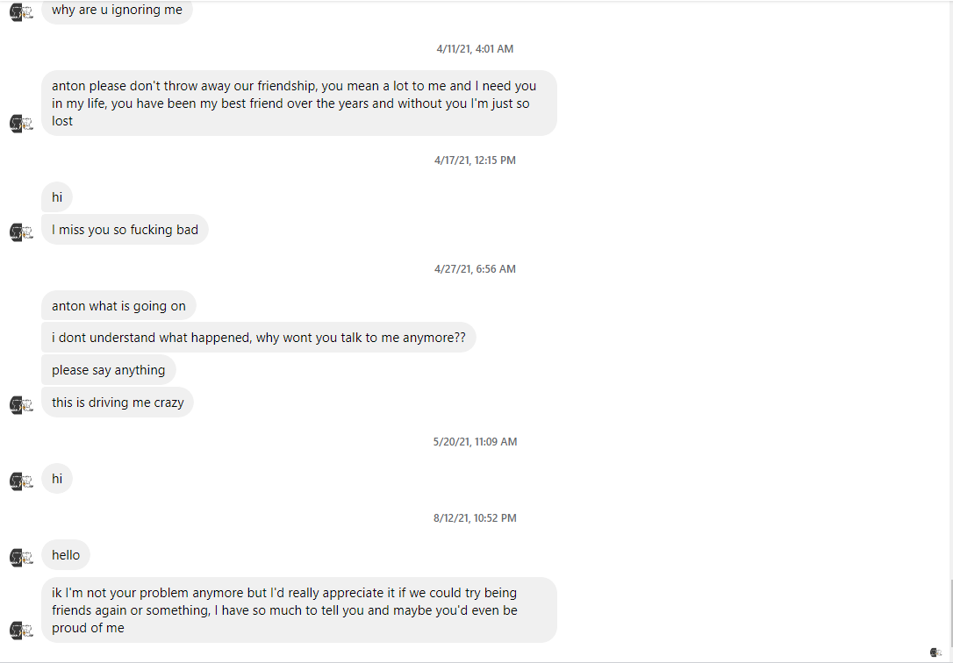The width and height of the screenshot is (953, 663).
Task: Click the 8/12/21, 10:52 PM timestamp
Action: tap(475, 518)
